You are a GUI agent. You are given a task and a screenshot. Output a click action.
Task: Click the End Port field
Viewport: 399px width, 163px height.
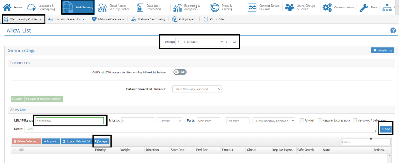238,121
